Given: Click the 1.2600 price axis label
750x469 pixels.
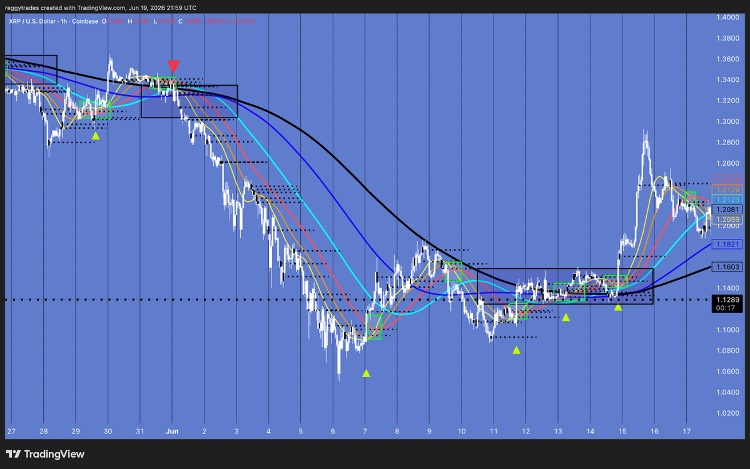Looking at the screenshot, I should [727, 163].
